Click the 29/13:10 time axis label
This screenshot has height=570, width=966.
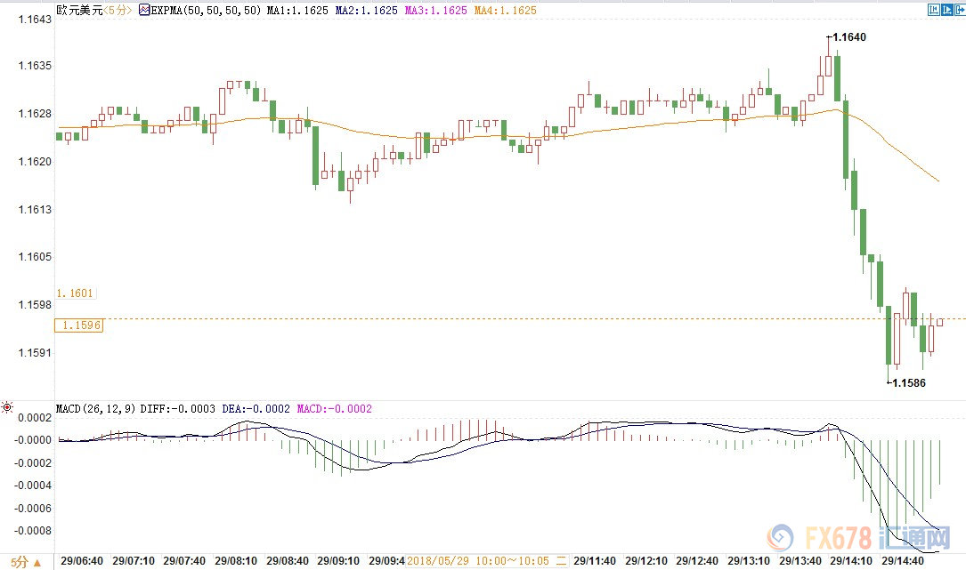click(749, 561)
